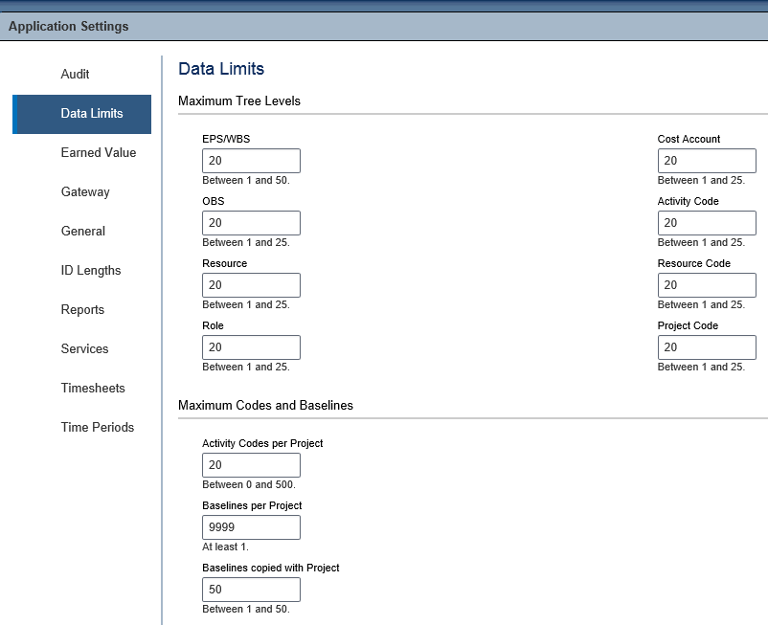The image size is (768, 625).
Task: Click the Project Code tree level field
Action: point(707,346)
